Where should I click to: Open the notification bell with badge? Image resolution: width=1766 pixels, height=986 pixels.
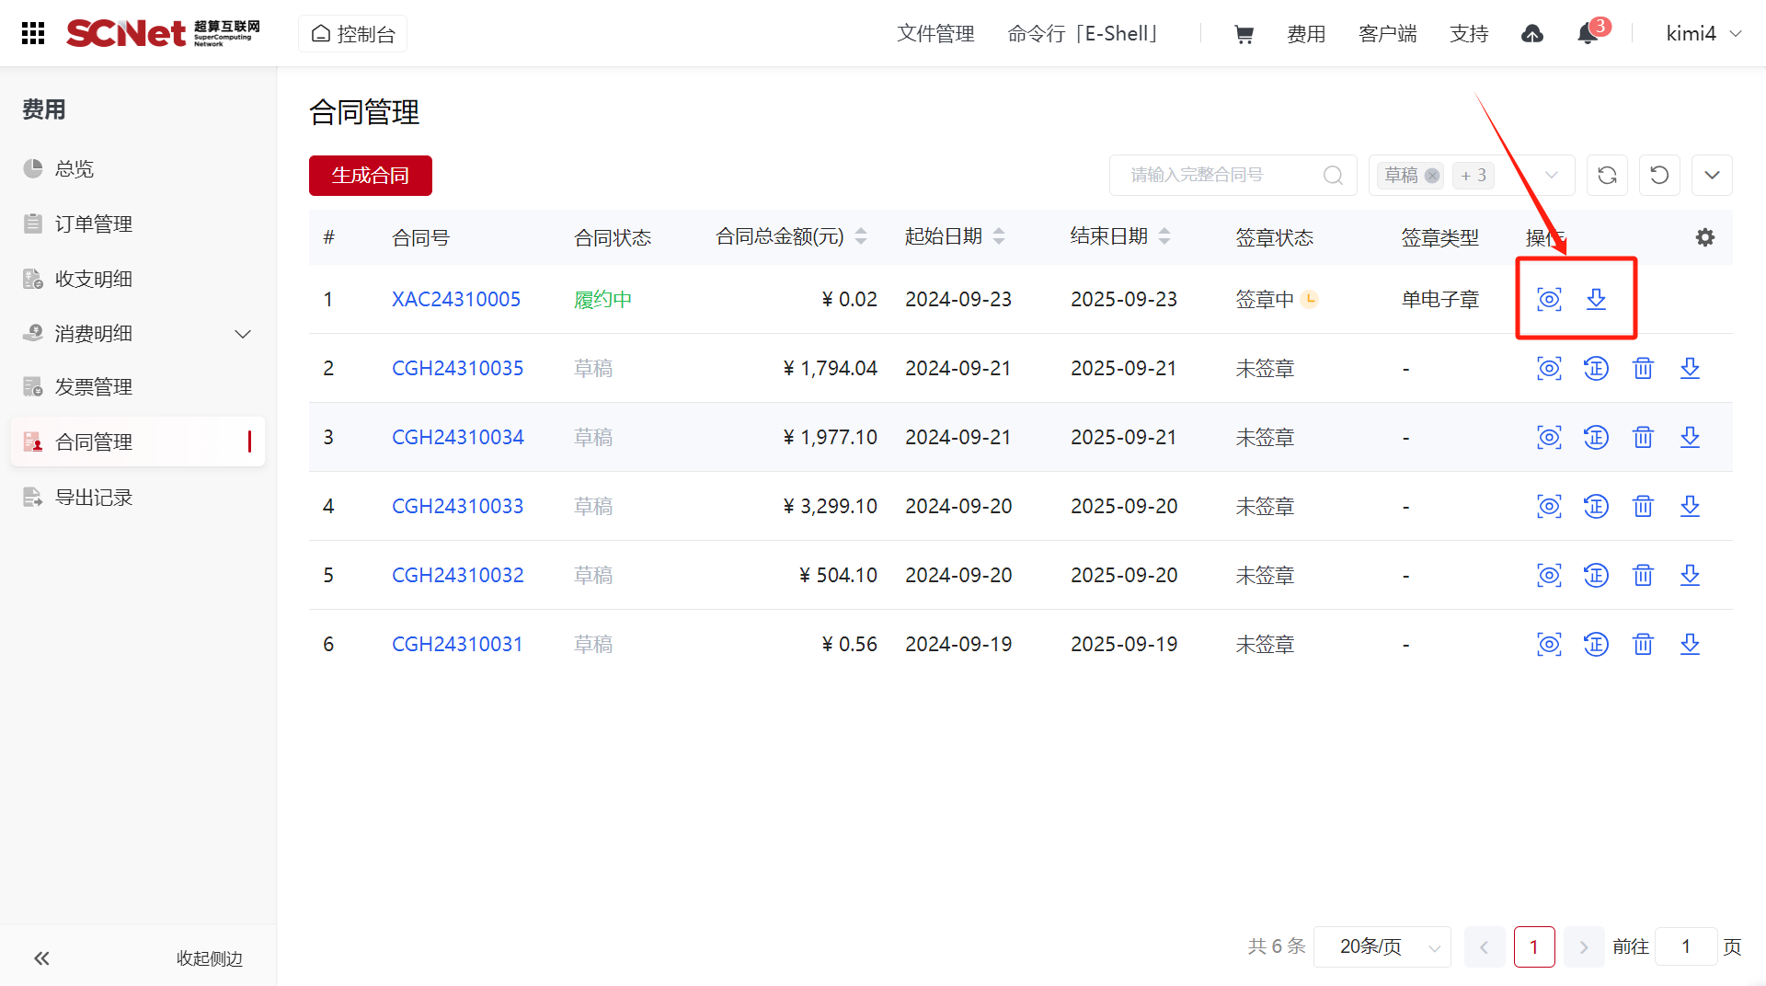coord(1588,34)
